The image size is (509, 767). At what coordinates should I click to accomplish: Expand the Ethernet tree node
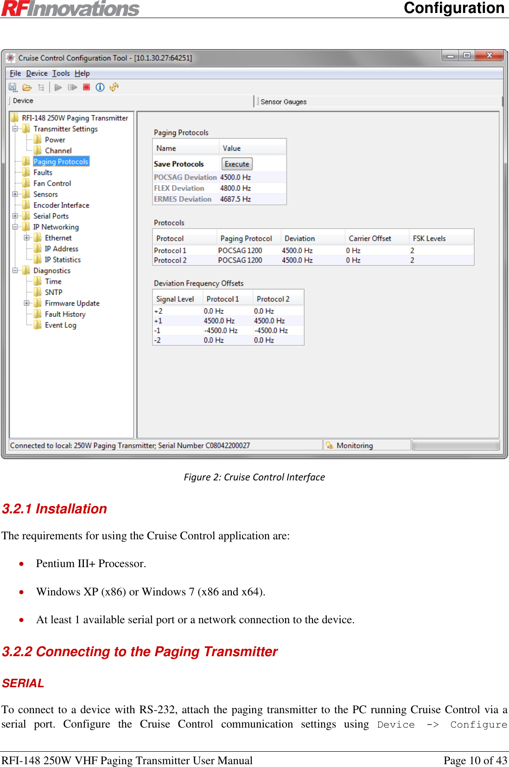(26, 238)
